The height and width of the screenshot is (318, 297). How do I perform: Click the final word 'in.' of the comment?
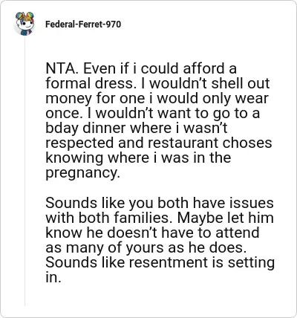53,278
